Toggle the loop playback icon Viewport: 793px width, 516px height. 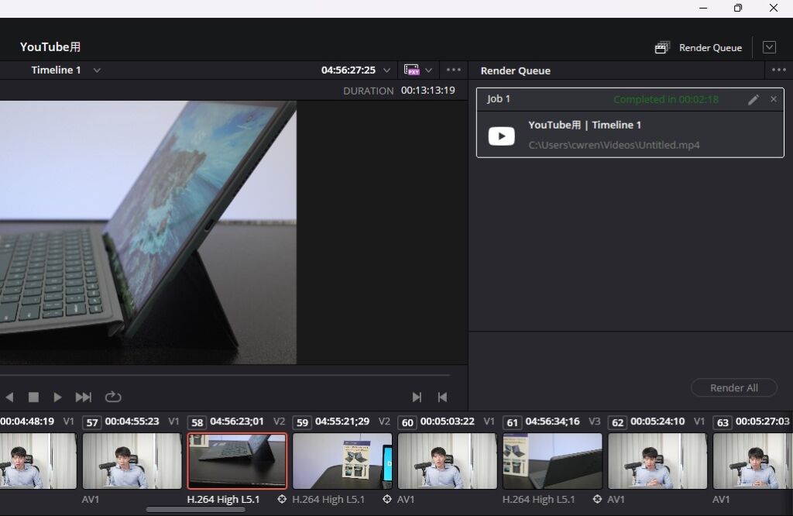point(113,397)
